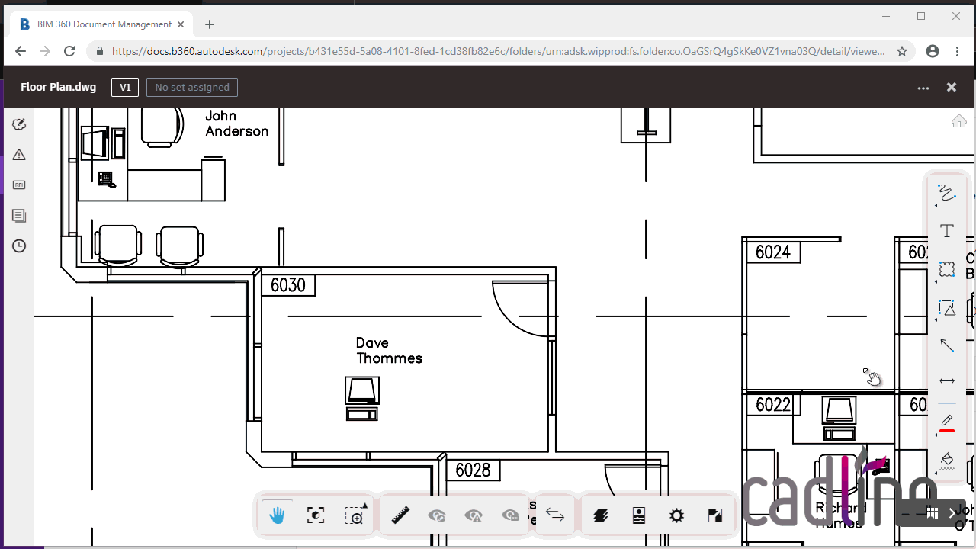Reload the browser page

point(69,51)
